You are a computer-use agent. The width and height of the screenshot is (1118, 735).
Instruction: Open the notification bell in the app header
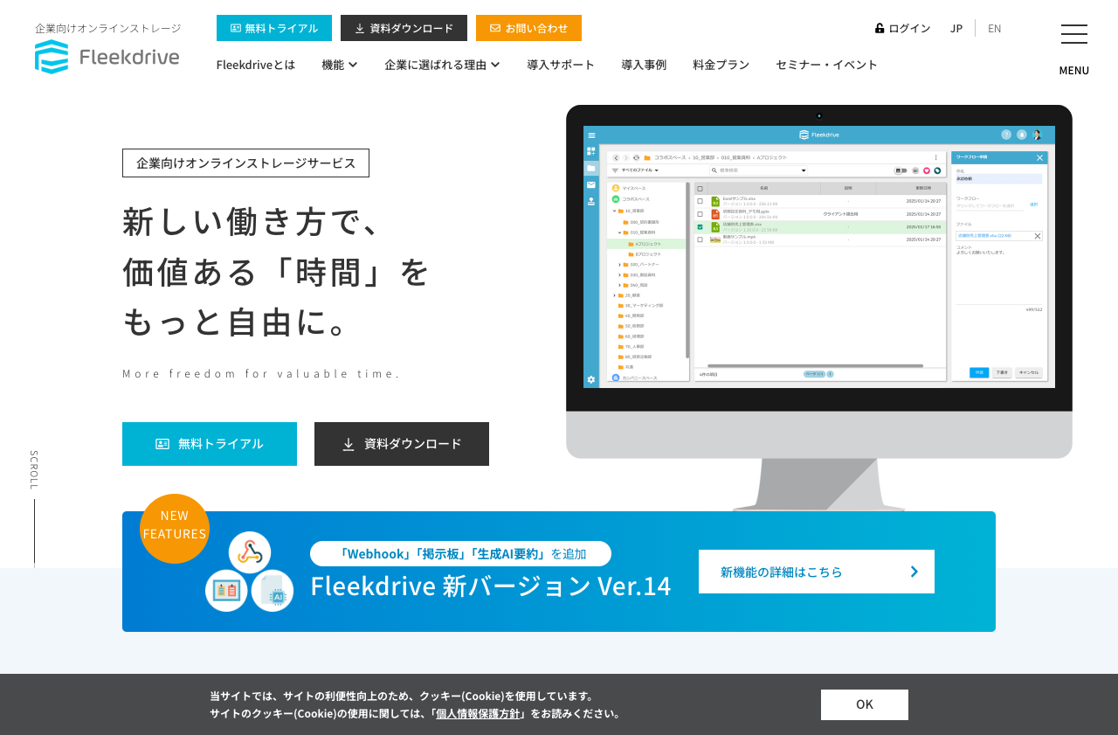pos(1022,135)
